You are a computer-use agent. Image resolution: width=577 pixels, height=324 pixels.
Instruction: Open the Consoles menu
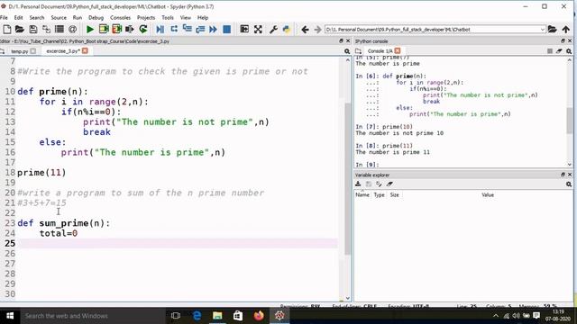[120, 18]
